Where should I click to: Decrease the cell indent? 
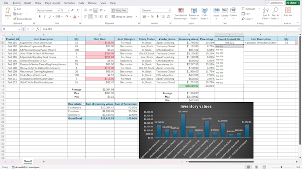coord(101,17)
